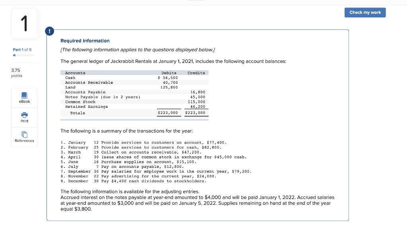
Task: Click the December 30 cash dividends transaction
Action: [134, 181]
